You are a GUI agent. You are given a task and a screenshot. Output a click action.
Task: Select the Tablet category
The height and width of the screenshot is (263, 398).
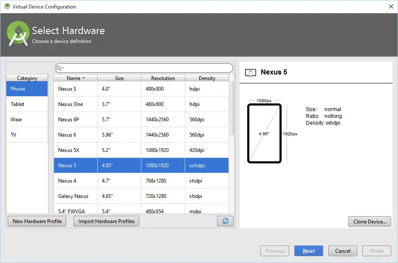(27, 104)
